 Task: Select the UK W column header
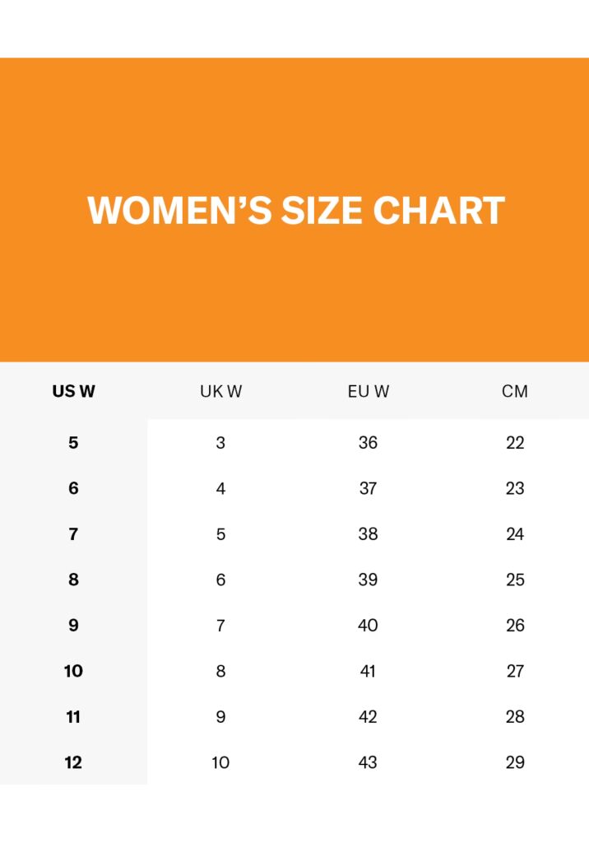click(x=220, y=391)
